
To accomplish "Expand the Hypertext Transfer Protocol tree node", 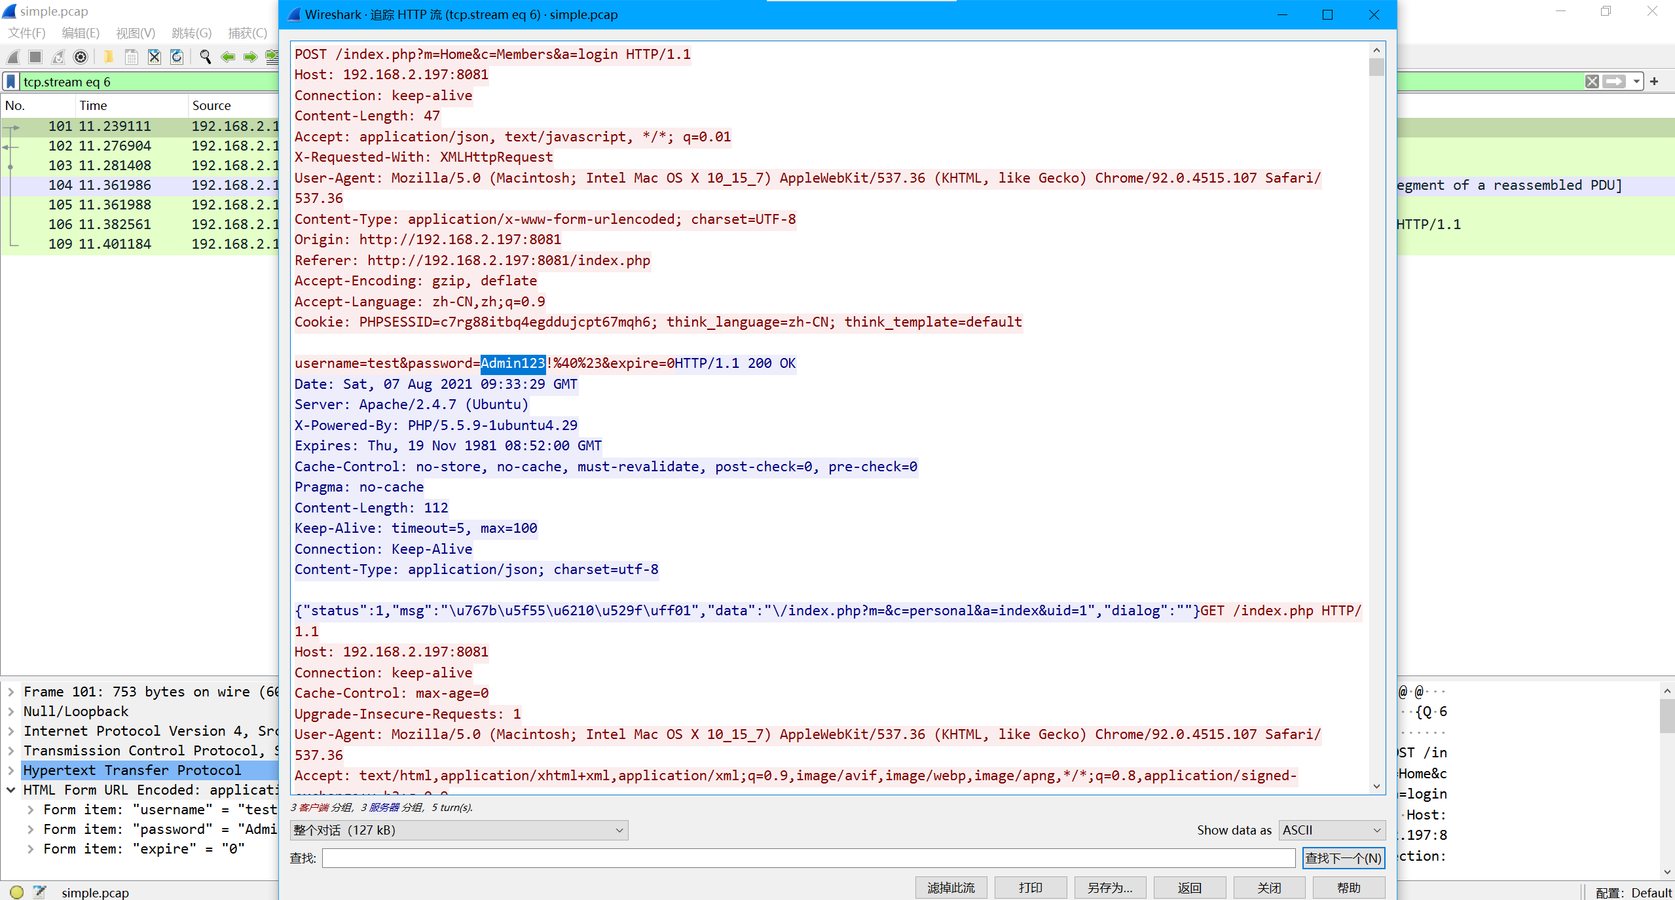I will coord(11,770).
